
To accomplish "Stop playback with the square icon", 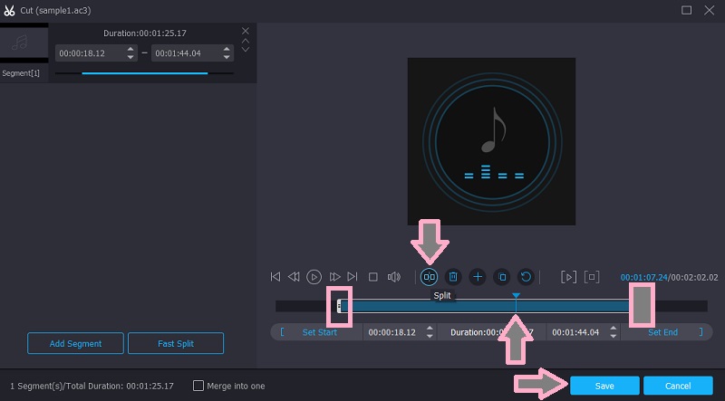I will click(372, 276).
